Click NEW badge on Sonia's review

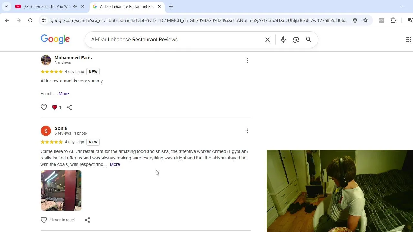(x=93, y=142)
